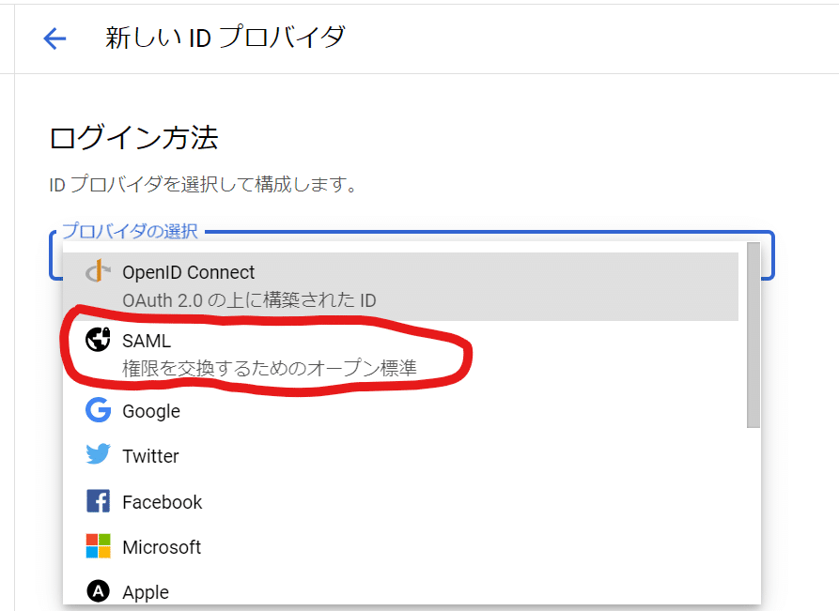
Task: Click the Facebook logo icon
Action: (x=98, y=501)
